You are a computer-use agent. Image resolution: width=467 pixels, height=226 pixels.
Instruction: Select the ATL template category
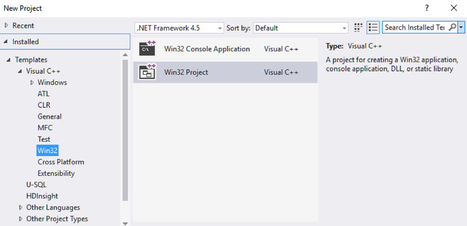coord(44,94)
